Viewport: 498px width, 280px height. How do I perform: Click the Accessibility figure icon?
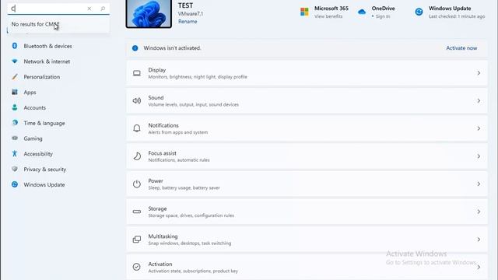point(15,154)
